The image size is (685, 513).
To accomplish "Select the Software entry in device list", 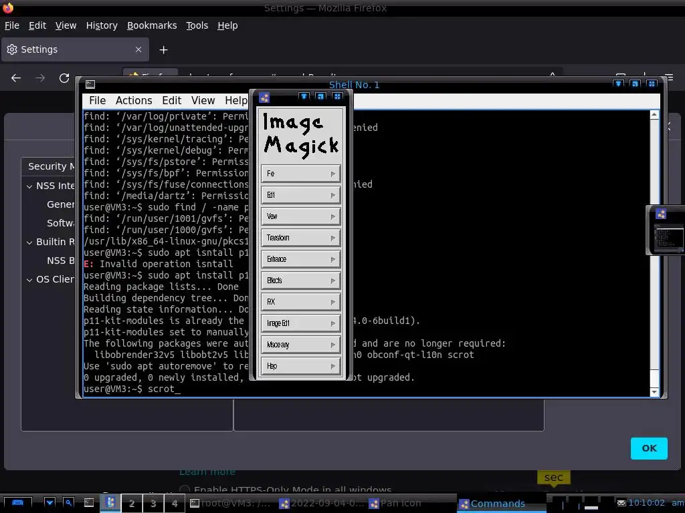I will point(61,223).
